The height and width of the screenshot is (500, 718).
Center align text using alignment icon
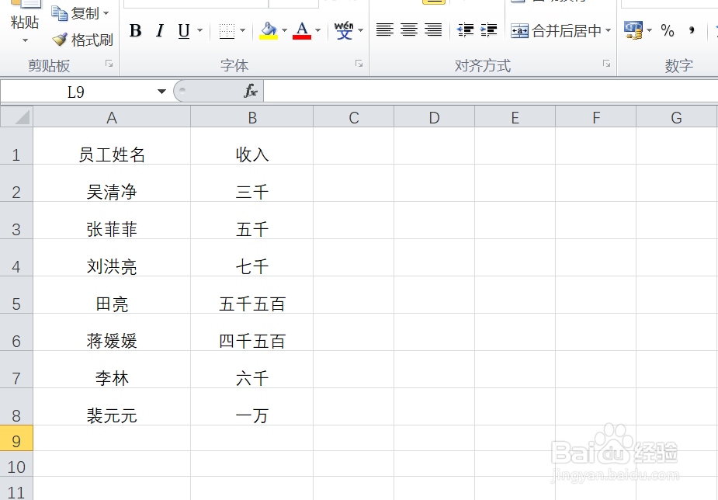tap(408, 31)
